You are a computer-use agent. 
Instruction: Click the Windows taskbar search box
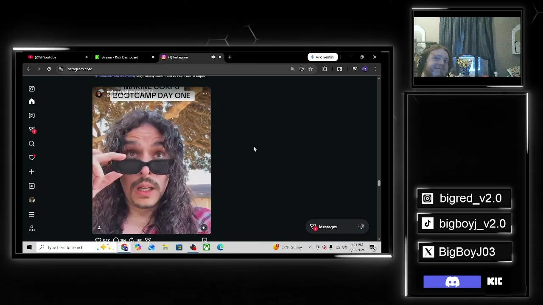point(76,247)
